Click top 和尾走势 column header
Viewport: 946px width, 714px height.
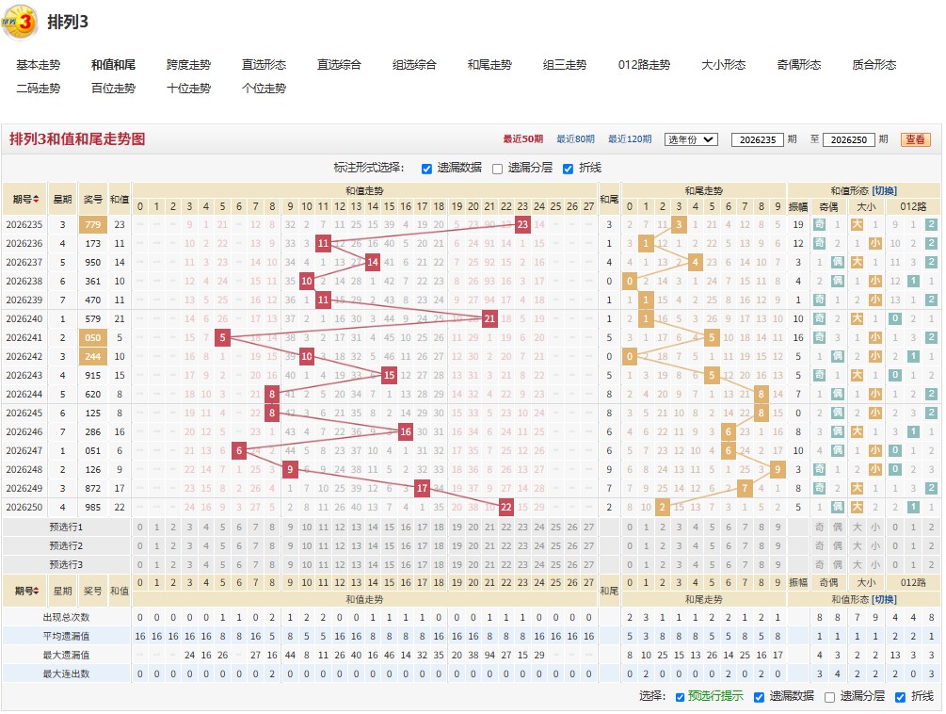[703, 190]
